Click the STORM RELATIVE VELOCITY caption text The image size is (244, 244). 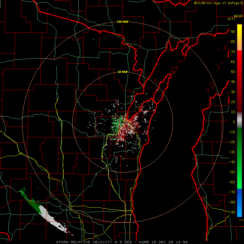tap(84, 242)
